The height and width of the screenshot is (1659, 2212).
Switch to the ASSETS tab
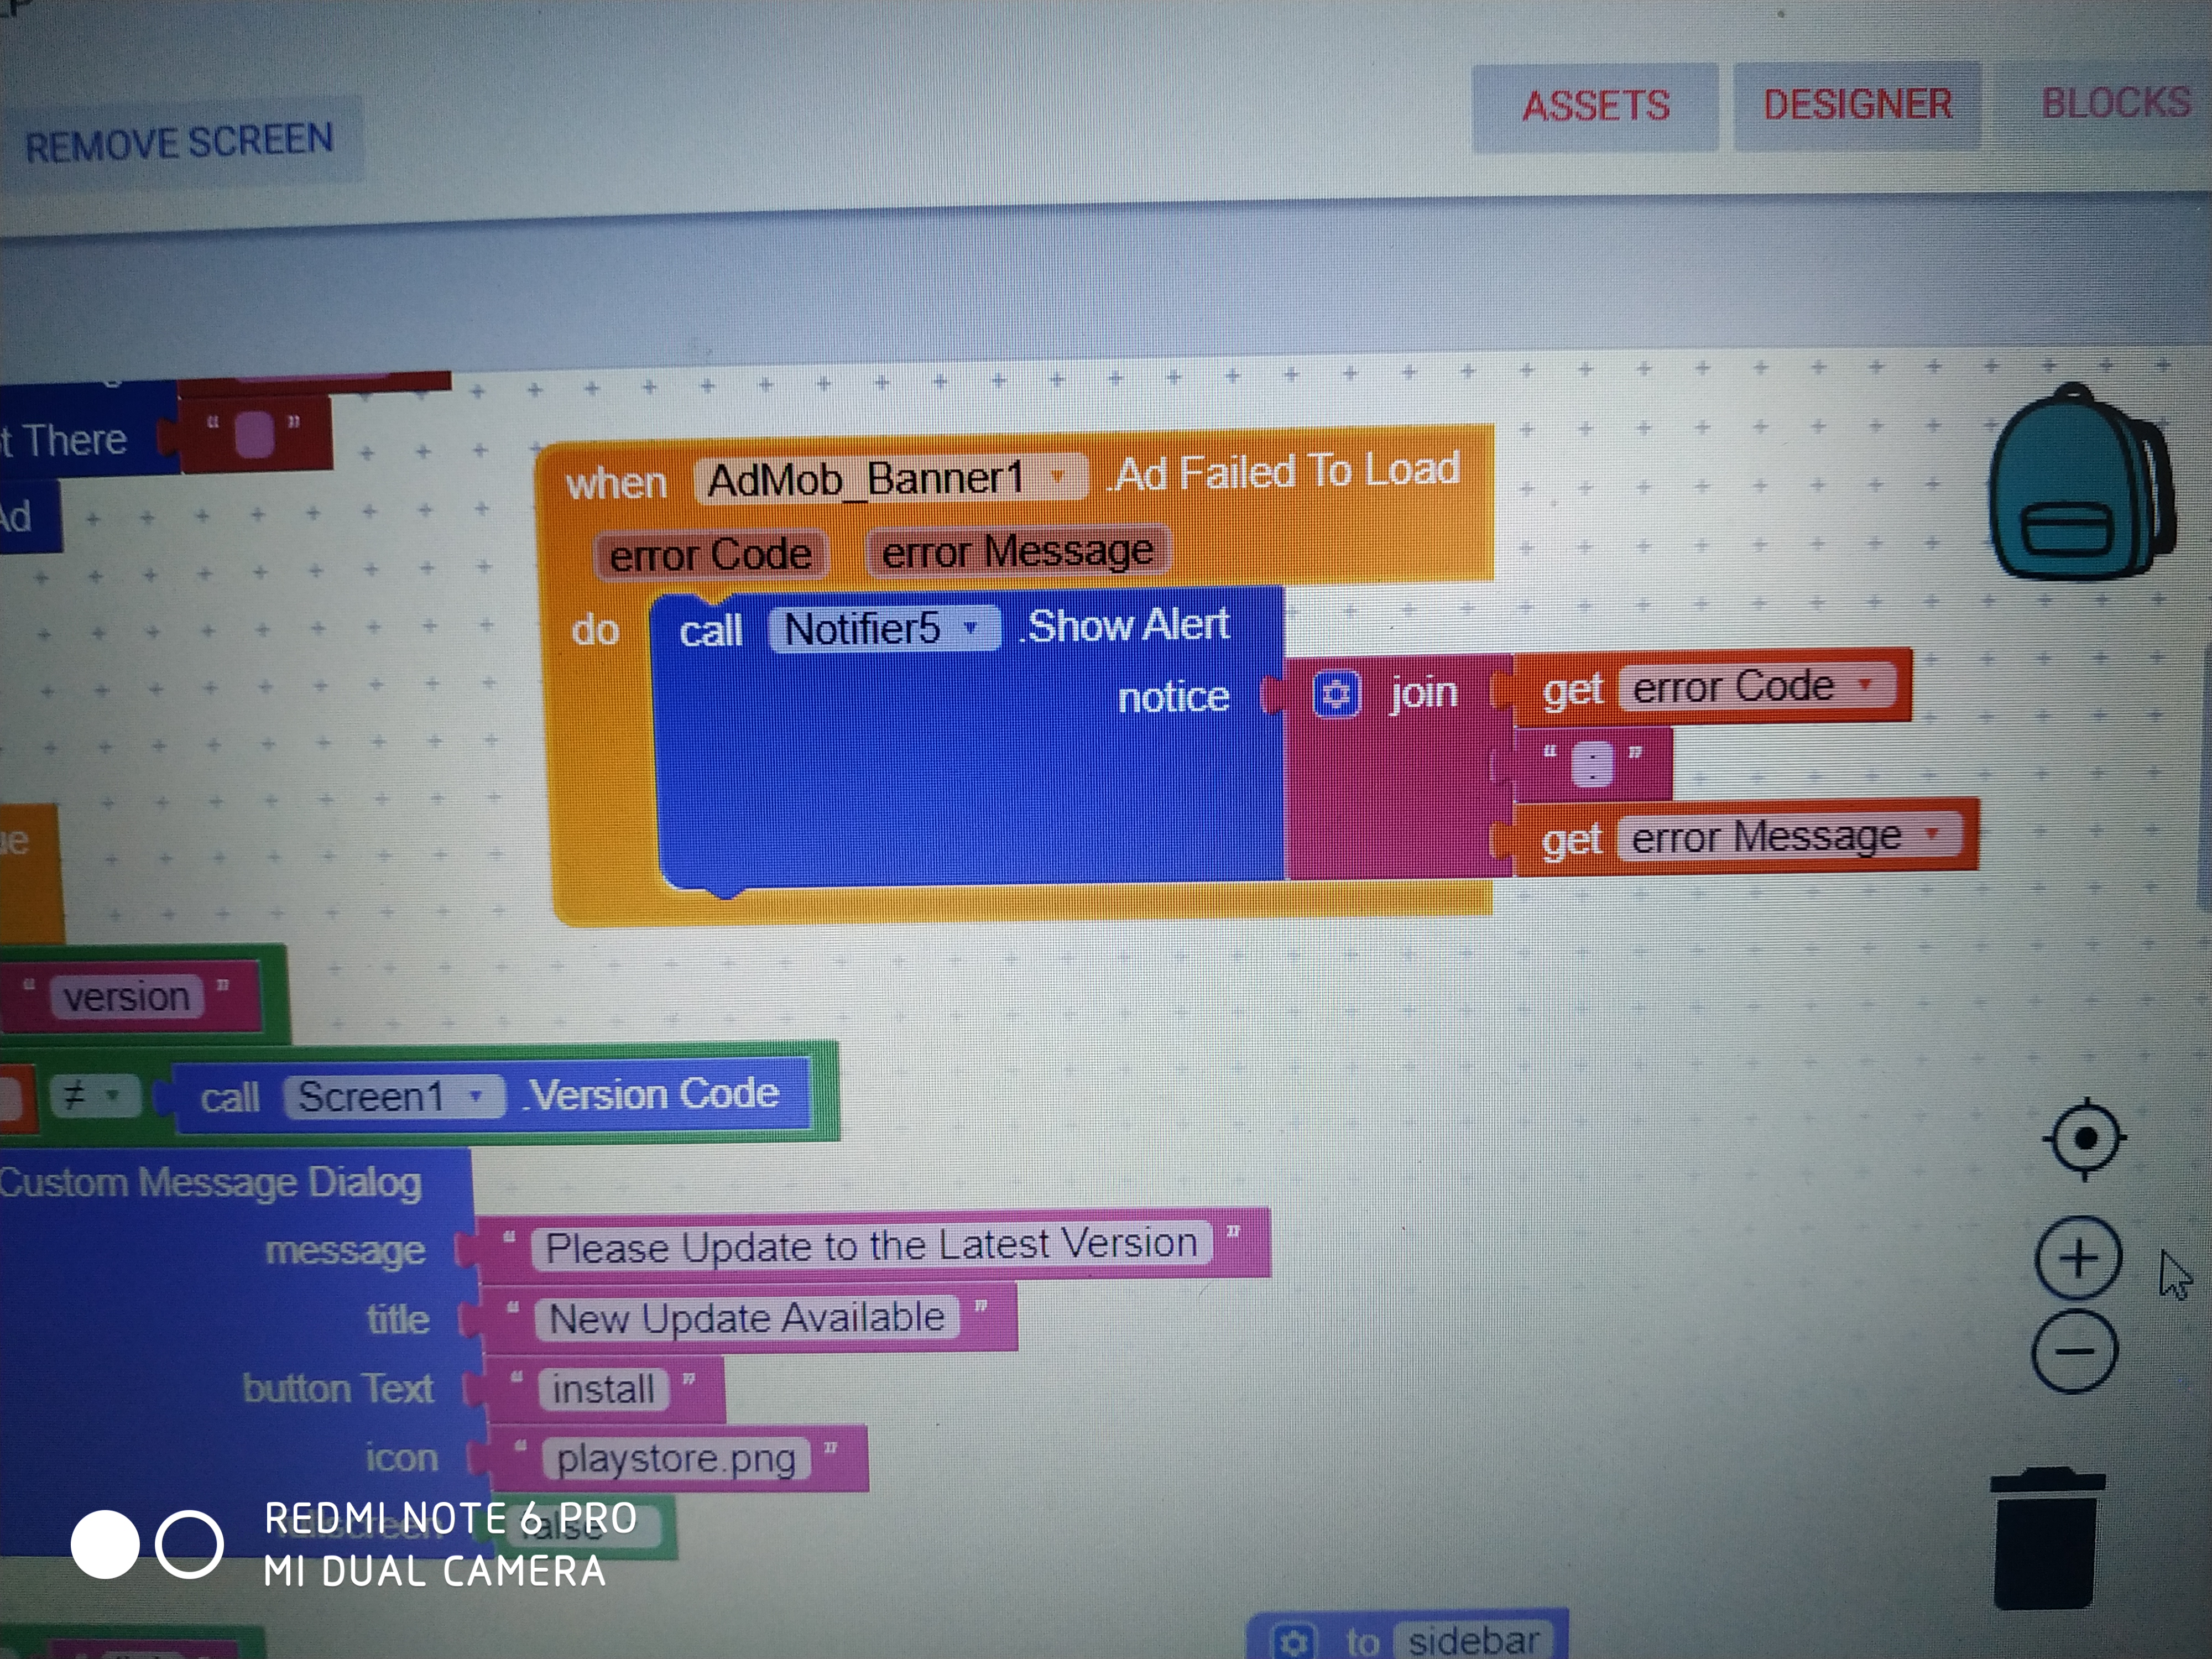point(1595,106)
